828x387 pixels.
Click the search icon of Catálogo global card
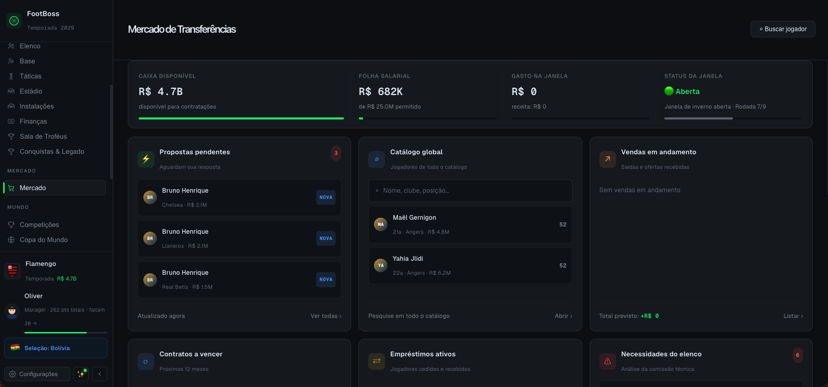tap(377, 159)
